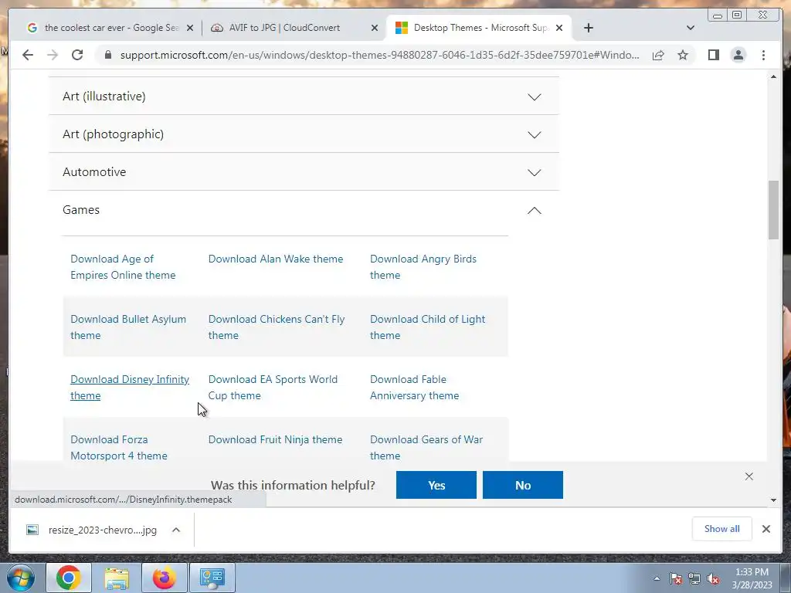Click Download Fruit Ninja theme link
This screenshot has height=593, width=791.
tap(276, 439)
